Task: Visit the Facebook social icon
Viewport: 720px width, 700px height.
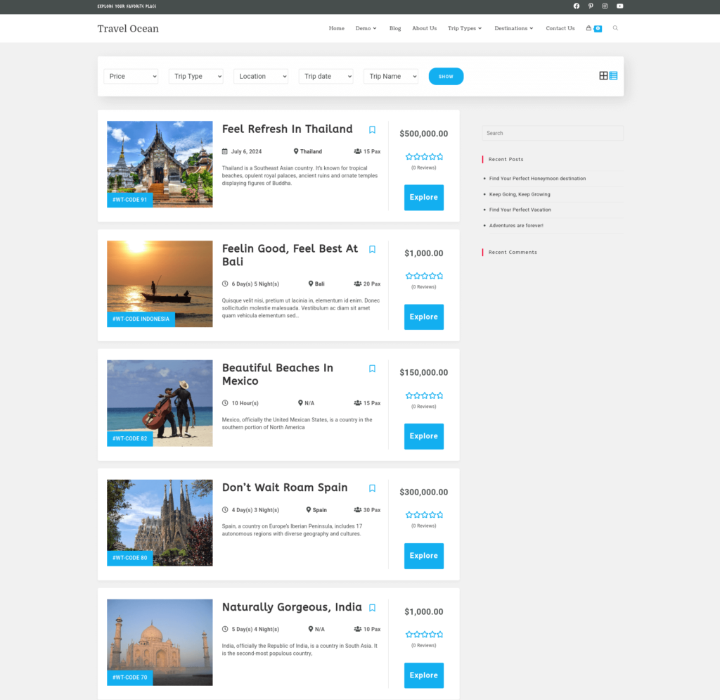Action: [x=576, y=6]
